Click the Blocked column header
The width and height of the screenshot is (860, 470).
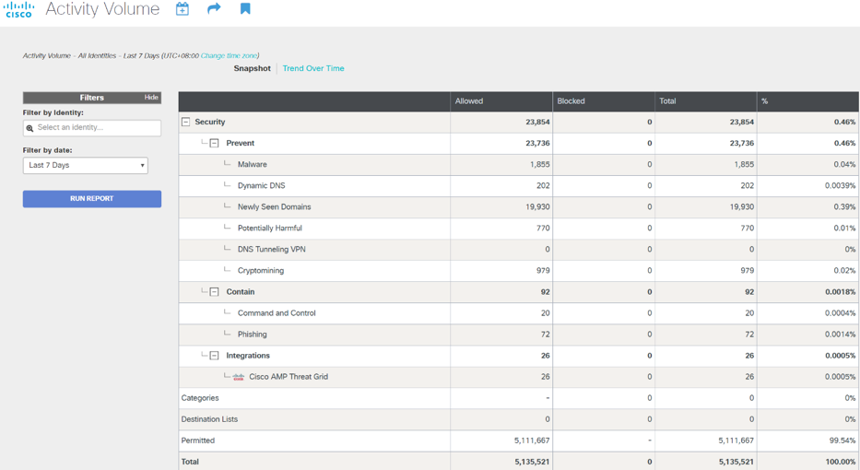click(571, 101)
